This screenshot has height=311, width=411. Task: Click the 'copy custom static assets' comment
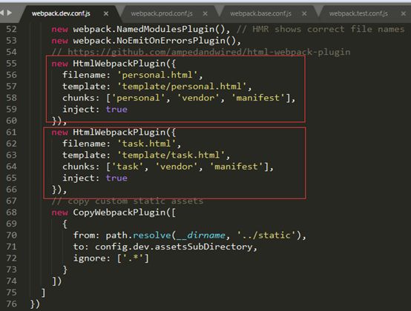tap(128, 201)
